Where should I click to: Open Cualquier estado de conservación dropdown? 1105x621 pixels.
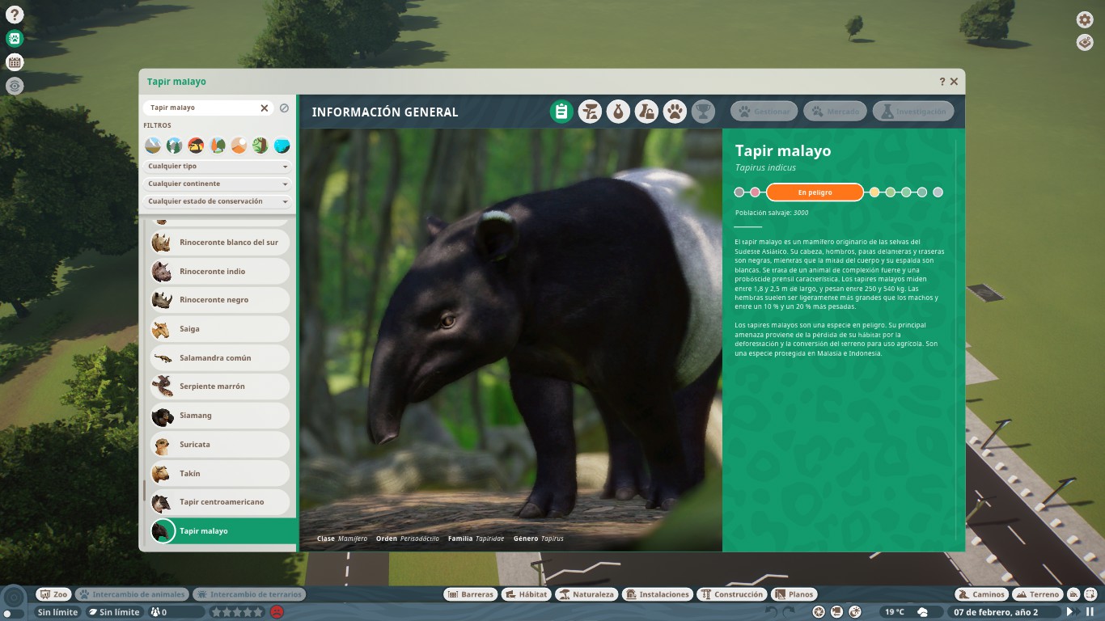218,202
